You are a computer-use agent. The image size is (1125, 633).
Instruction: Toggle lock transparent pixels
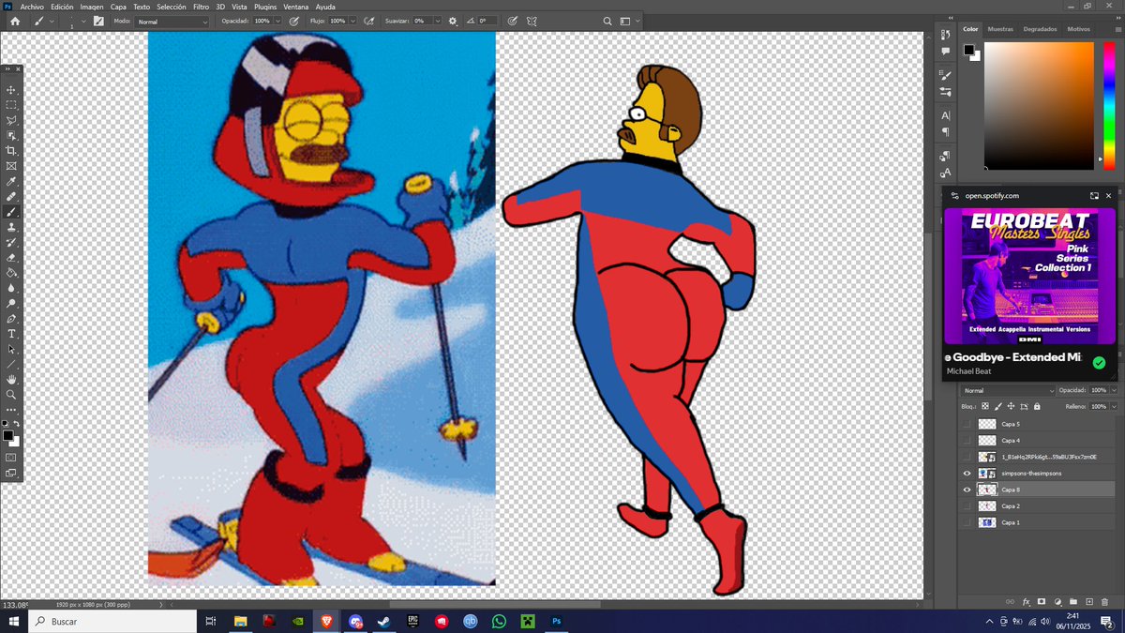(x=985, y=406)
